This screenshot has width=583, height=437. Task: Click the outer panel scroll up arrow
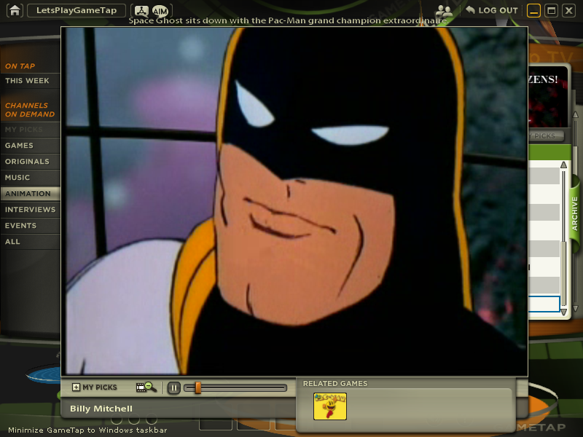(x=575, y=115)
